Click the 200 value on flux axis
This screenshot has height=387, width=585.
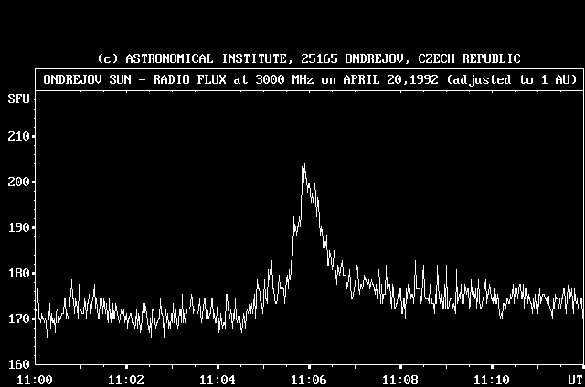18,182
